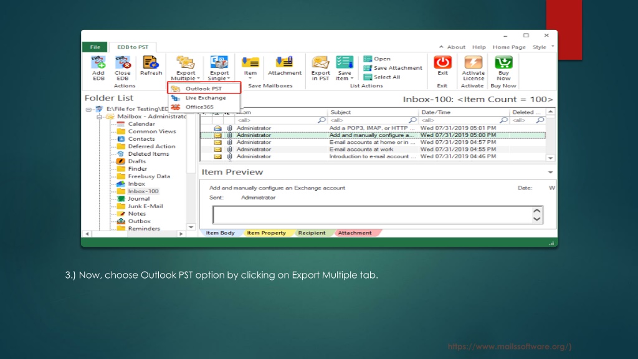Screen dimensions: 638x359
Task: Switch to the Attachment preview tab
Action: (355, 233)
